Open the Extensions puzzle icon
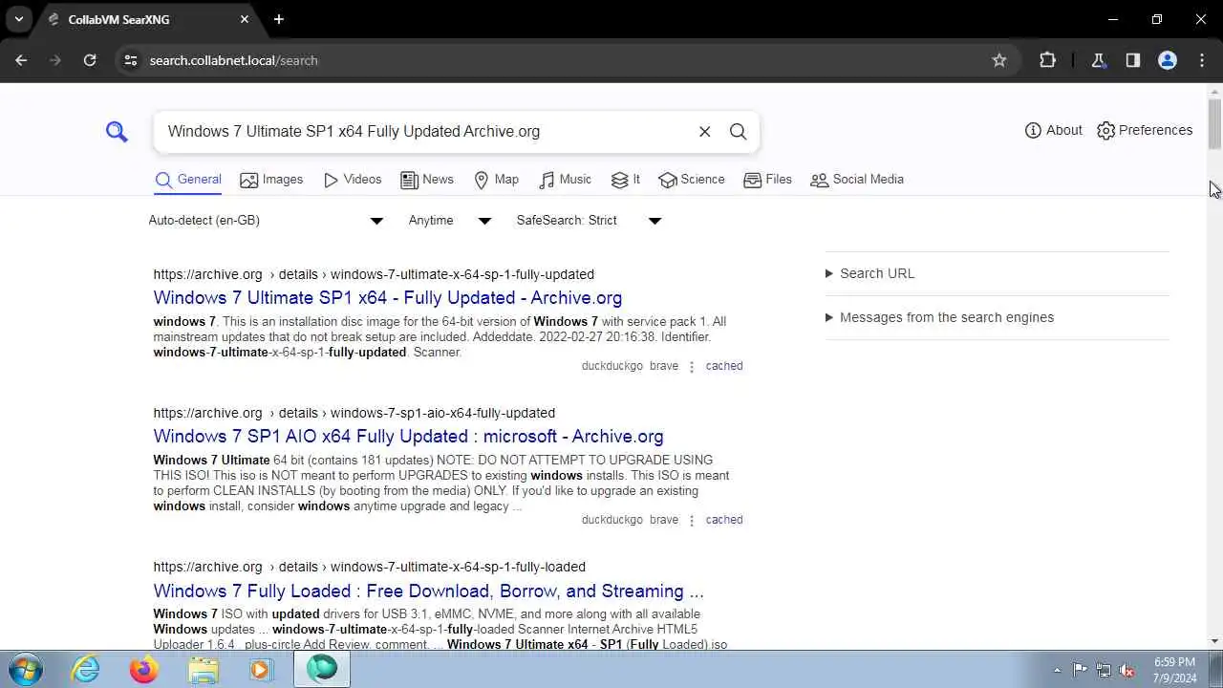This screenshot has height=688, width=1223. [x=1048, y=60]
